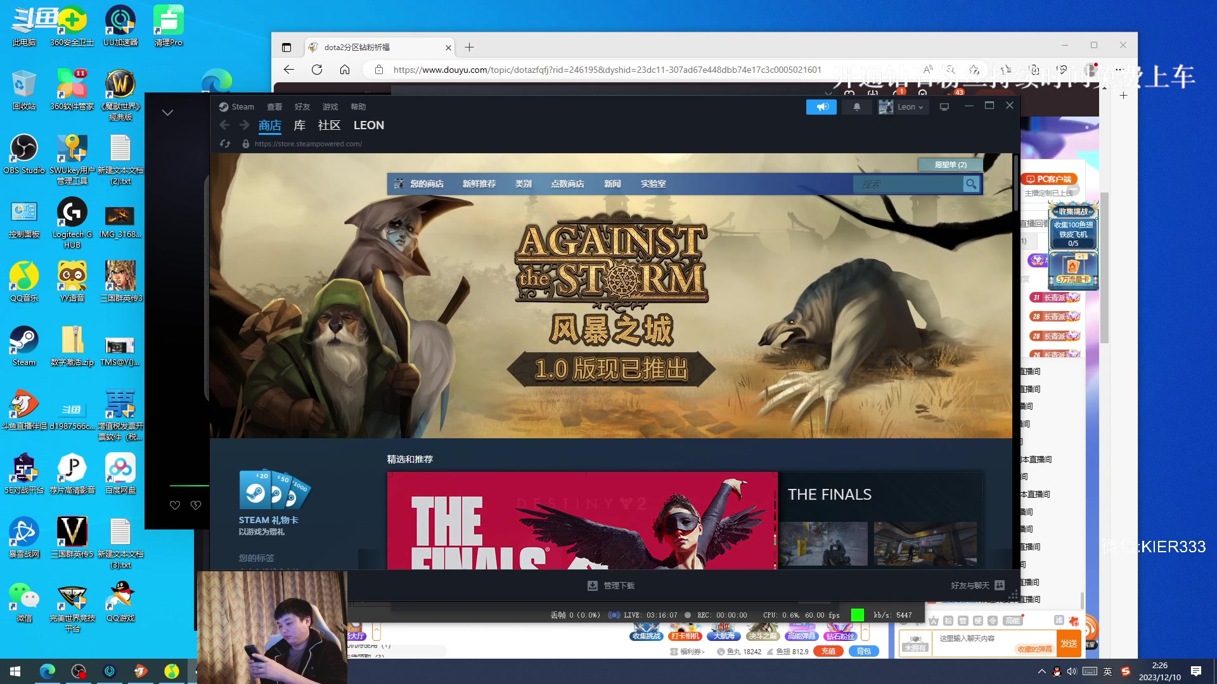Open Steam Big Picture display icon
This screenshot has height=684, width=1217.
click(x=944, y=107)
